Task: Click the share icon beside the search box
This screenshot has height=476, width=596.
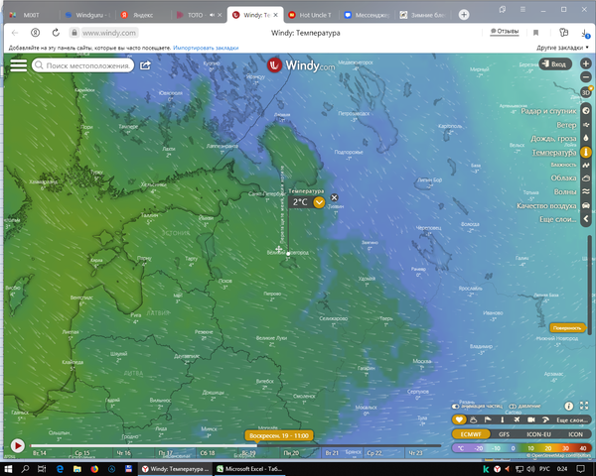Action: [x=145, y=65]
